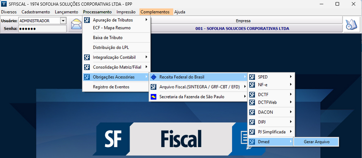362x158 pixels.
Task: Click the envelope mail icon
Action: [x=76, y=25]
